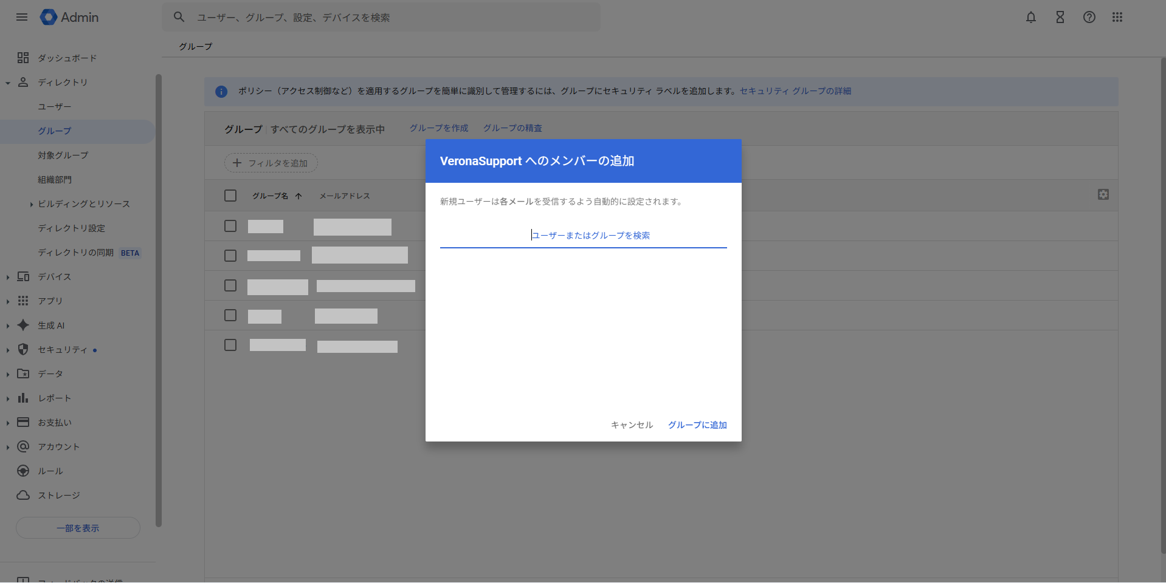
Task: Click the メールアドレス column header
Action: point(345,196)
